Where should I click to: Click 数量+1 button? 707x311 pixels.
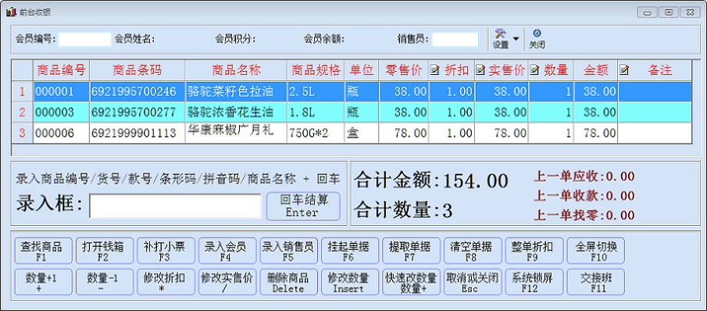tap(43, 282)
